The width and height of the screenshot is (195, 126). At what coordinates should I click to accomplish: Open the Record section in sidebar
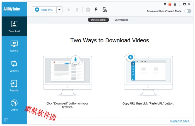(14, 46)
